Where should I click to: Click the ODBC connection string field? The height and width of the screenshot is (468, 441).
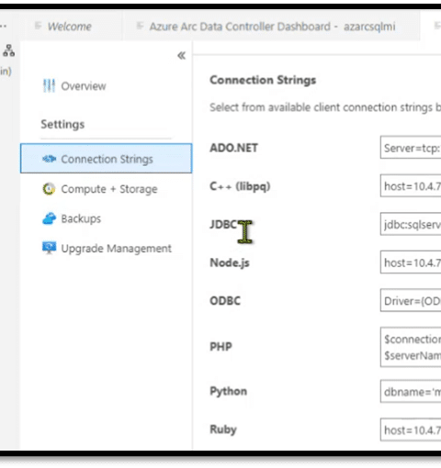coord(411,301)
